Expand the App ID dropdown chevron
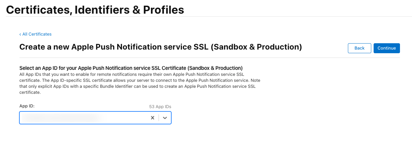This screenshot has height=148, width=412. tap(165, 118)
